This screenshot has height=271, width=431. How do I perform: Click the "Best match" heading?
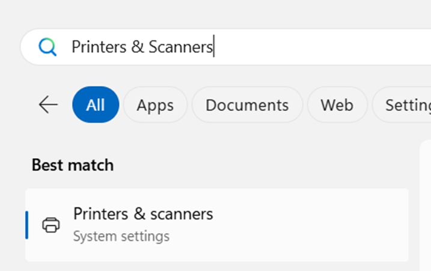72,165
